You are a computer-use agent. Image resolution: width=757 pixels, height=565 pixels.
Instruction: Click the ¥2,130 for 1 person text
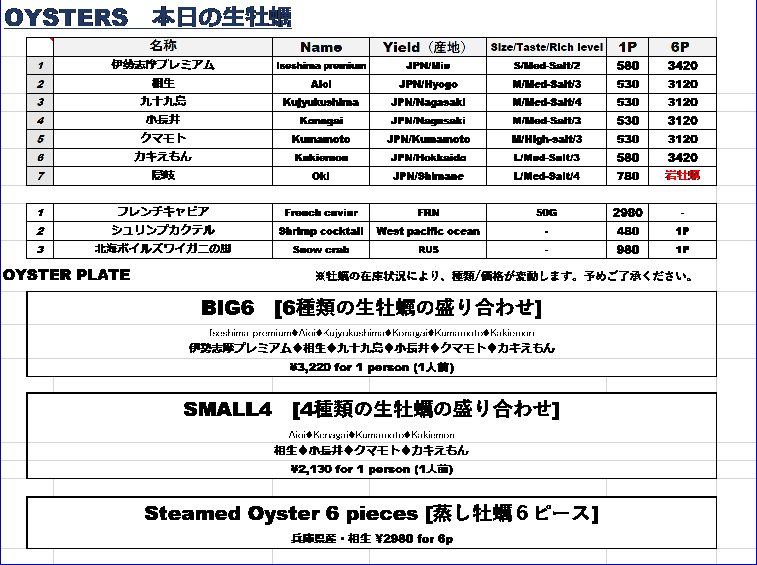(x=371, y=469)
